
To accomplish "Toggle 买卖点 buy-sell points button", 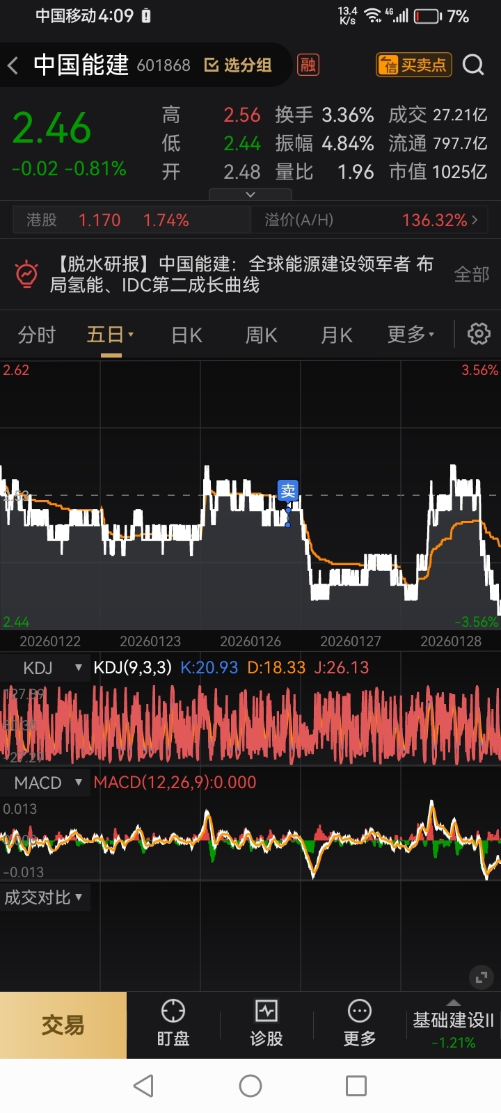I will pyautogui.click(x=414, y=65).
